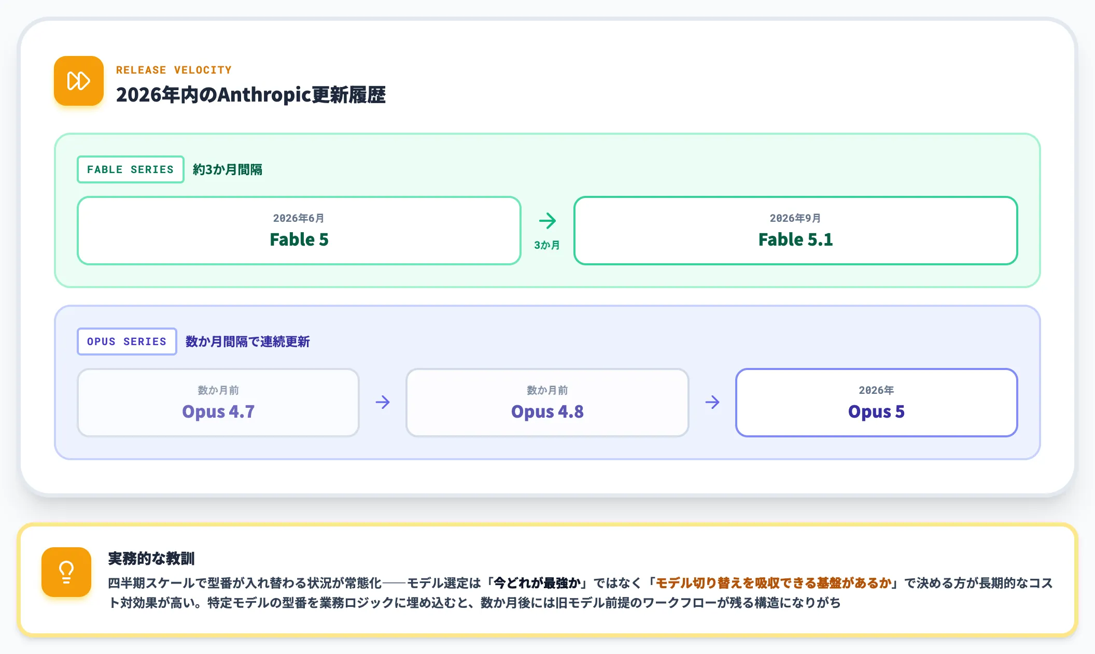Image resolution: width=1095 pixels, height=654 pixels.
Task: Click the arrow between Opus 4.8 and Opus 5
Action: tap(712, 402)
